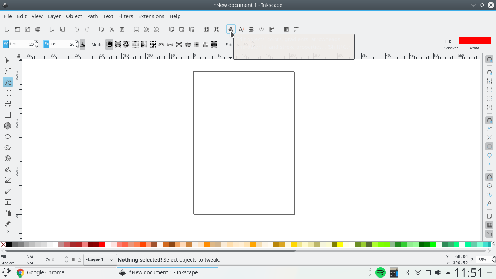Print the document using printer icon
The image size is (496, 279).
[37, 29]
